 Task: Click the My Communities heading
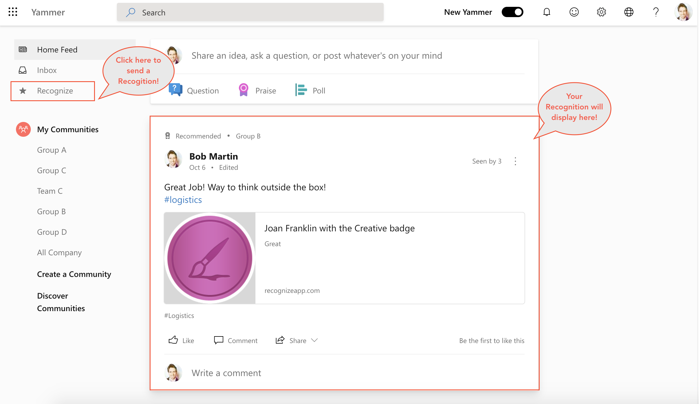point(68,129)
